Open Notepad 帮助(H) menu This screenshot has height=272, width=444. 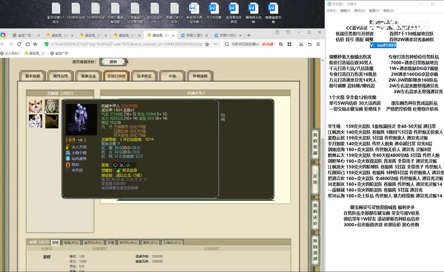tap(388, 11)
